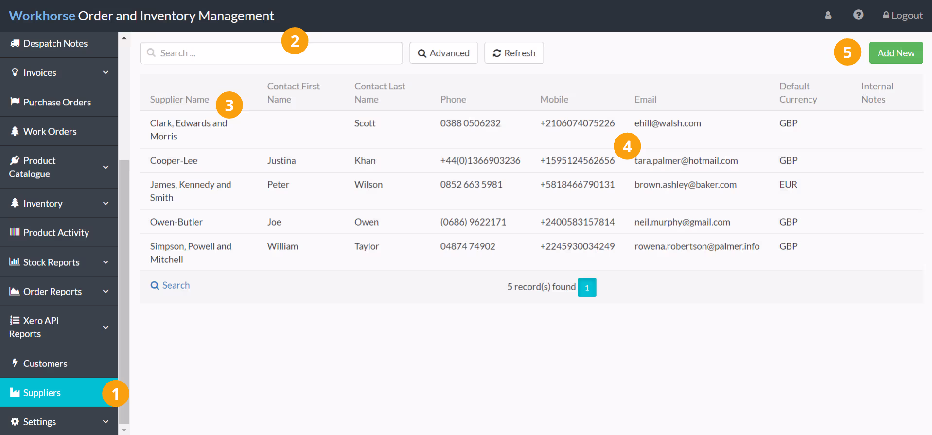Viewport: 932px width, 435px height.
Task: Open the Owen-Butler supplier row
Action: [531, 222]
